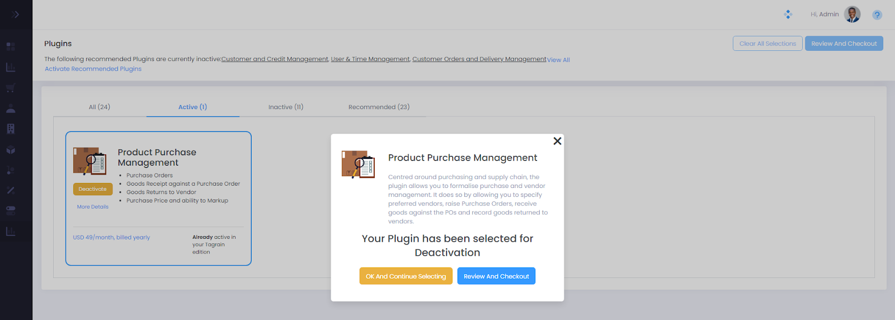Click 'Purchase Orders' bullet on card
The height and width of the screenshot is (320, 895).
pyautogui.click(x=149, y=175)
